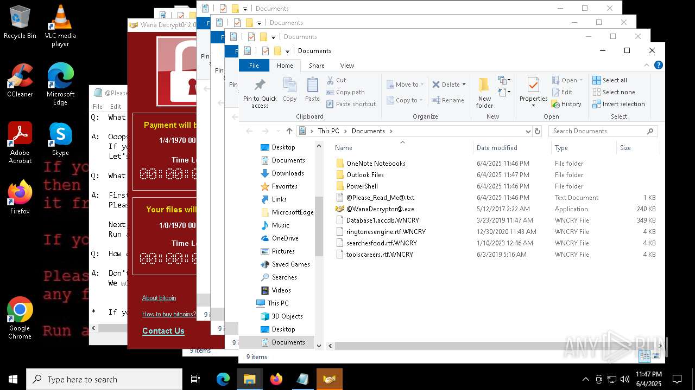This screenshot has height=390, width=695.
Task: Open the Open dropdown in ribbon
Action: coord(567,80)
